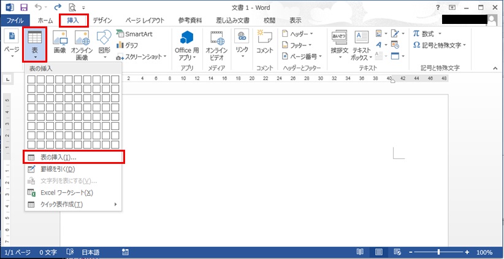Choose Excel ワークシート(X) menu item

click(74, 192)
